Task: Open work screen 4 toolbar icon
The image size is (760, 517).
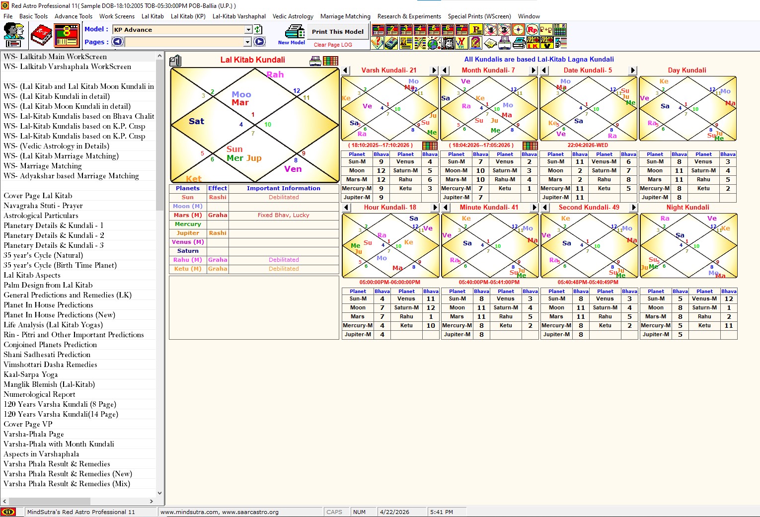Action: (x=420, y=30)
